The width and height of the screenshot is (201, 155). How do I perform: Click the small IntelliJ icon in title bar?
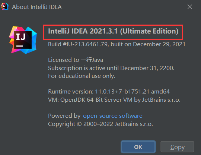5,7
